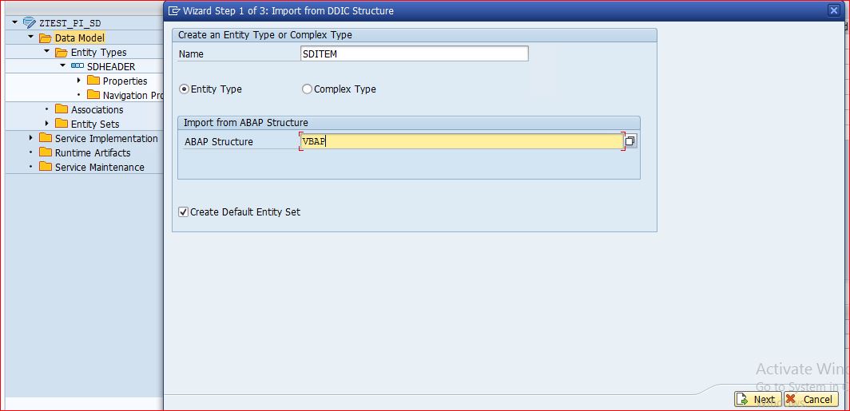This screenshot has width=850, height=411.
Task: Select the Associations tree label
Action: coord(97,110)
